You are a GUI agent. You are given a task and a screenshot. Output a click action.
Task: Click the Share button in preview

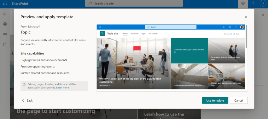(x=236, y=34)
